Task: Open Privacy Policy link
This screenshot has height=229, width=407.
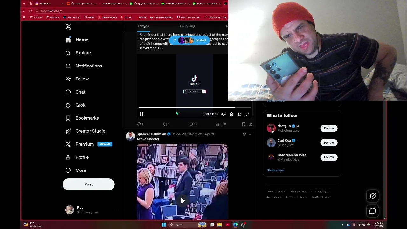Action: (x=298, y=191)
